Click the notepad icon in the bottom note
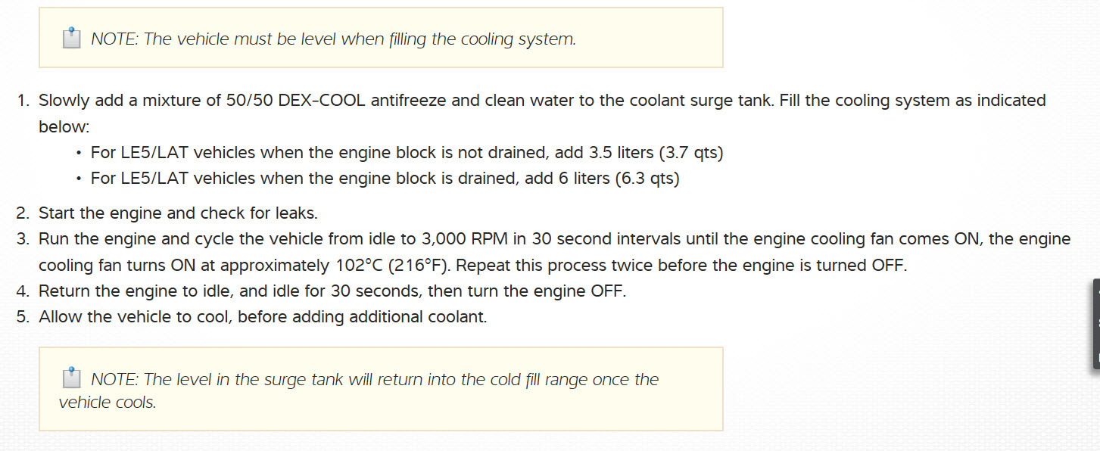 tap(71, 378)
